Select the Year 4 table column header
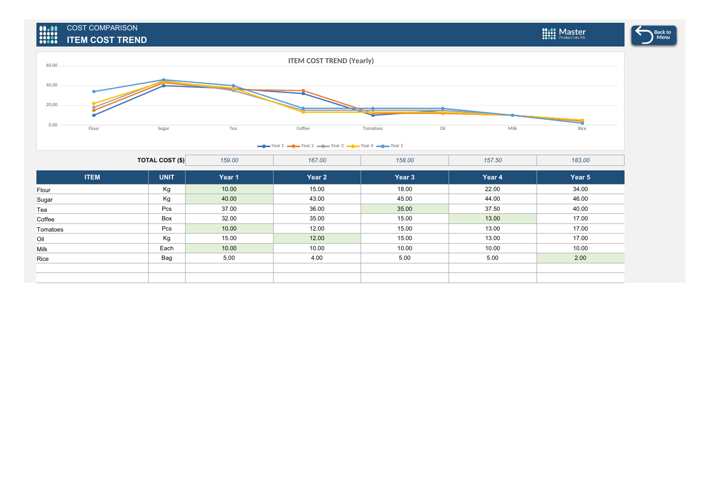 (x=493, y=177)
